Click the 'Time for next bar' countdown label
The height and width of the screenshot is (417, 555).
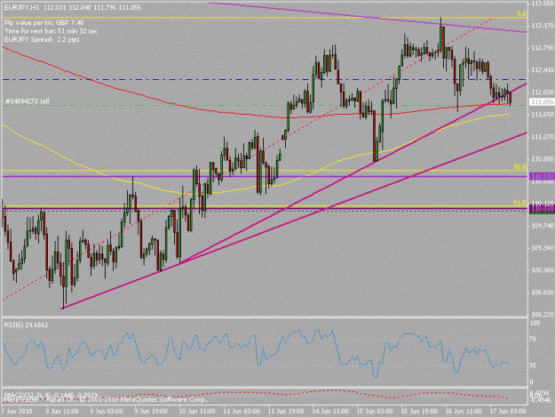point(51,31)
